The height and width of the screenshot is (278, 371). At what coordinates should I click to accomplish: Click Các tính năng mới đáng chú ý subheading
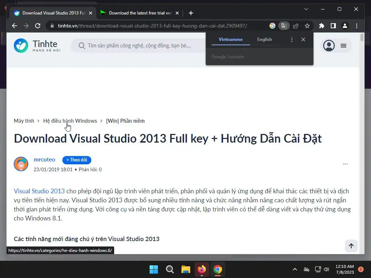click(x=87, y=239)
